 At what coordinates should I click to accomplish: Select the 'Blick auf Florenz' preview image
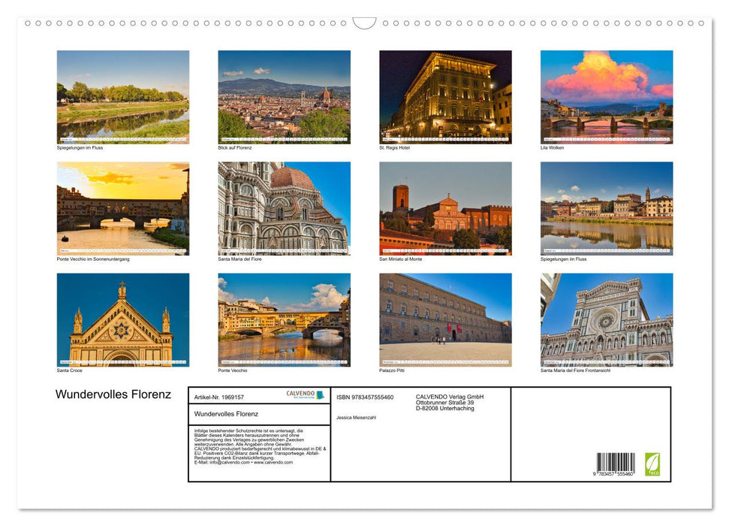284,96
